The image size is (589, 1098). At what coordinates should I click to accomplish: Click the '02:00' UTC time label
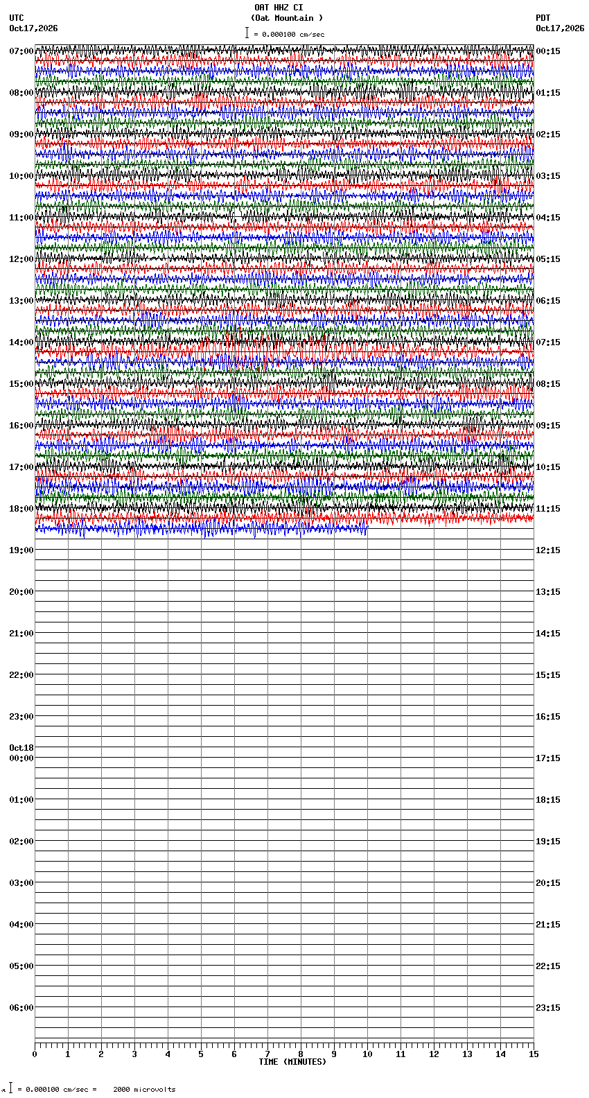coord(21,842)
